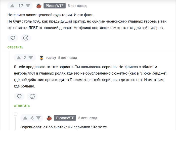Open emoji reactions for ruplay's comment
Image resolution: width=176 pixels, height=156 pixels.
(32, 96)
